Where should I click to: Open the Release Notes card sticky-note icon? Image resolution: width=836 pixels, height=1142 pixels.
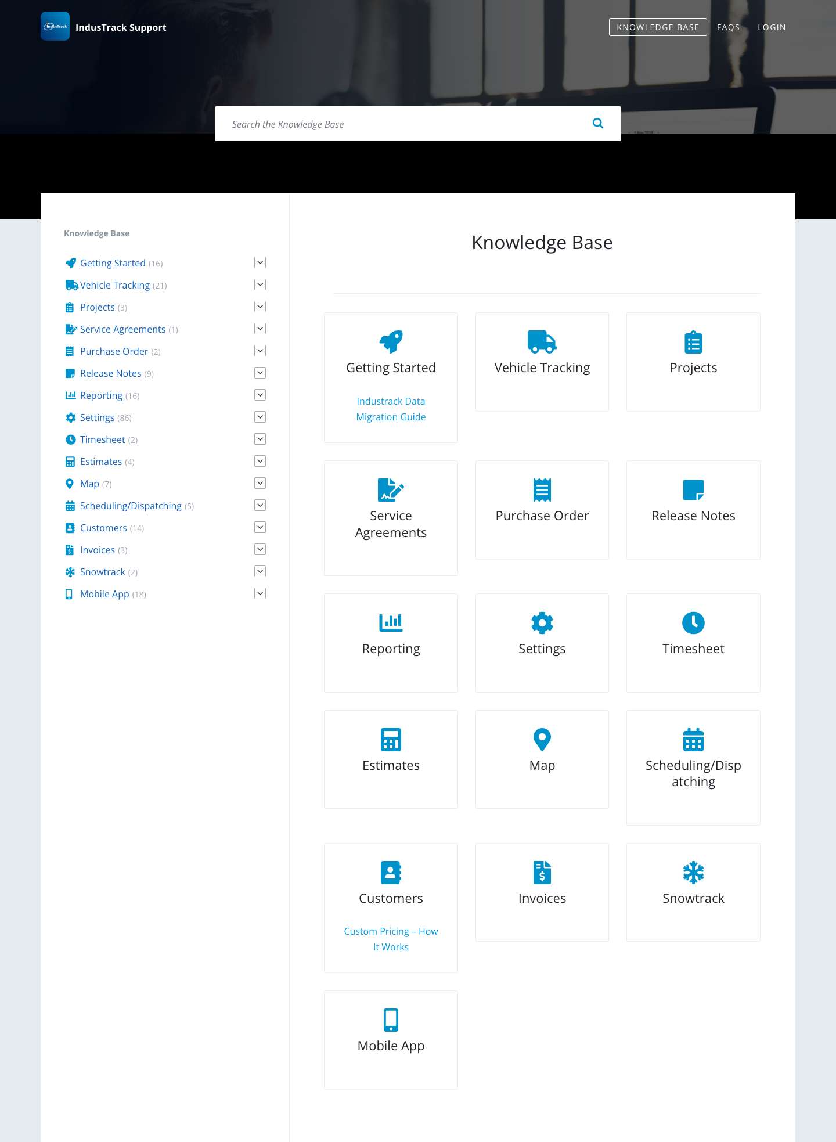[x=693, y=490]
